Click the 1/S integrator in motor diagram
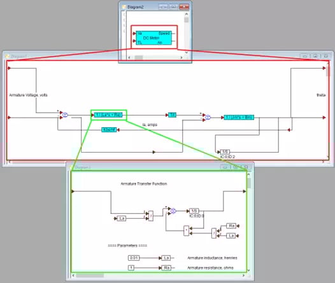Viewport: 335px width, 283px height. pyautogui.click(x=225, y=152)
